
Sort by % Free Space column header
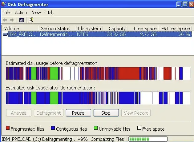tap(175, 28)
